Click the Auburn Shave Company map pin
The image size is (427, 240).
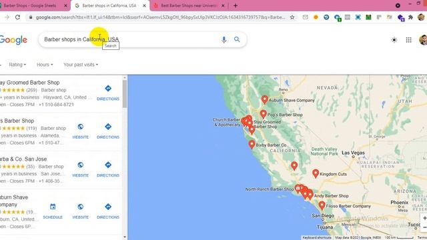tap(264, 99)
